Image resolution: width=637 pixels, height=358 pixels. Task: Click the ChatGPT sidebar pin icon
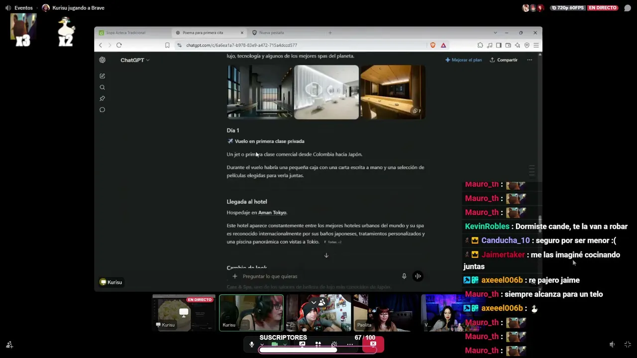click(x=102, y=98)
